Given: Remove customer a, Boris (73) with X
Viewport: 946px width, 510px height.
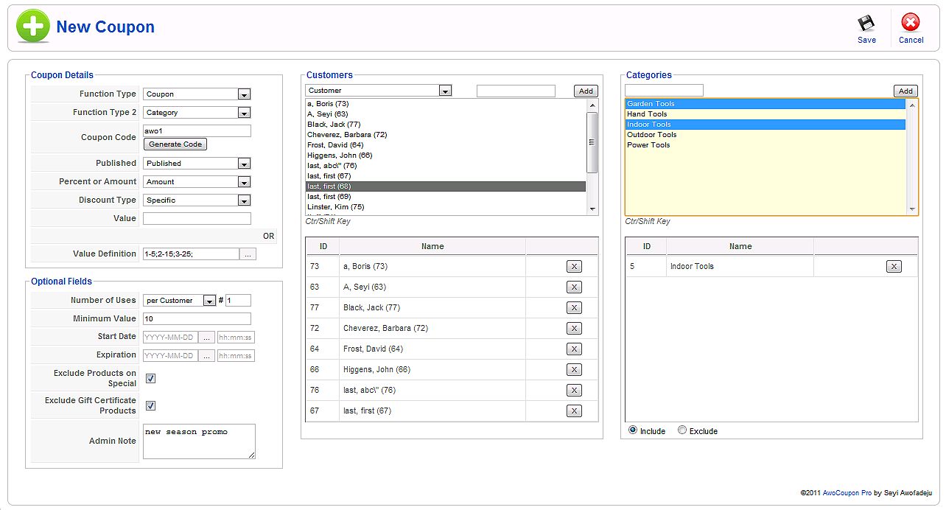Looking at the screenshot, I should click(x=574, y=266).
